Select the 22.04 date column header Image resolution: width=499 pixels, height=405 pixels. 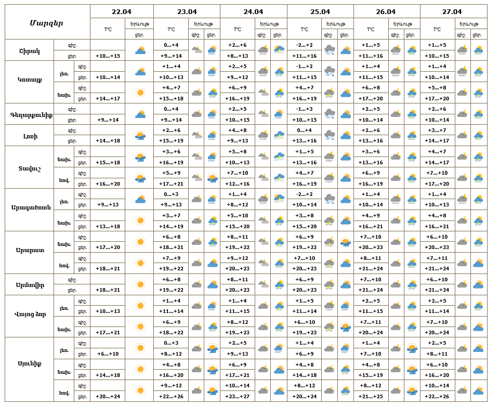pos(122,11)
